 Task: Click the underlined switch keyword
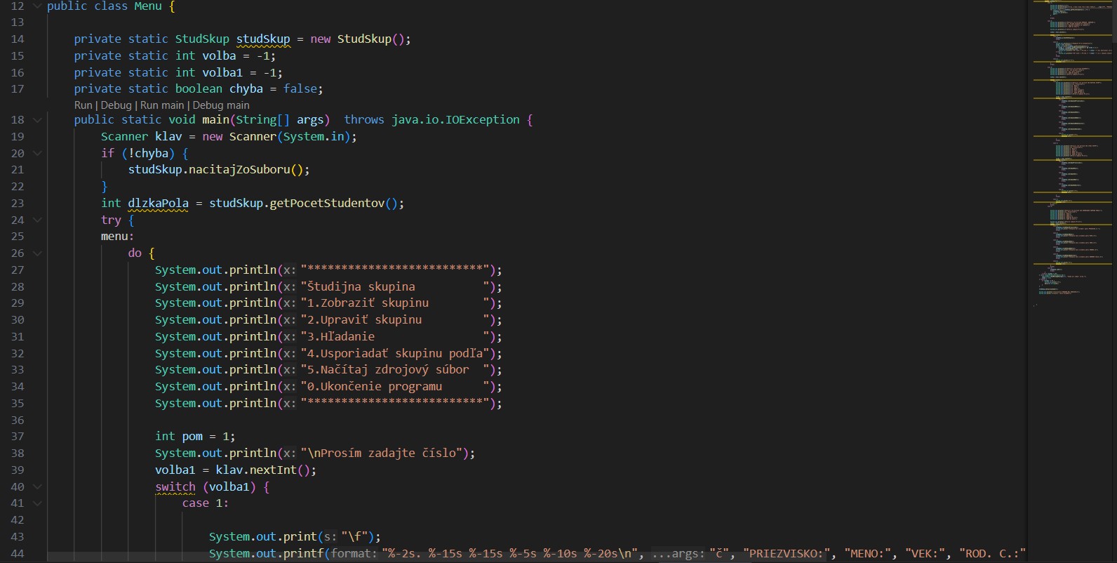(175, 487)
